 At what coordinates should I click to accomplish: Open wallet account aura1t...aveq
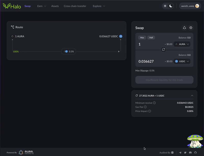[x=190, y=6]
